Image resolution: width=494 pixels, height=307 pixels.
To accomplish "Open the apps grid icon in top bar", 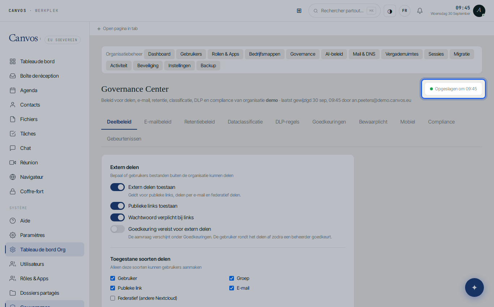I will (x=299, y=11).
